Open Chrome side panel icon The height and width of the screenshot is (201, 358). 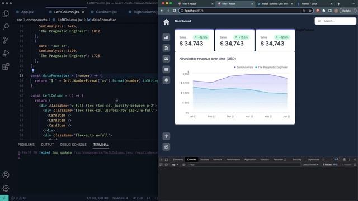[x=330, y=11]
